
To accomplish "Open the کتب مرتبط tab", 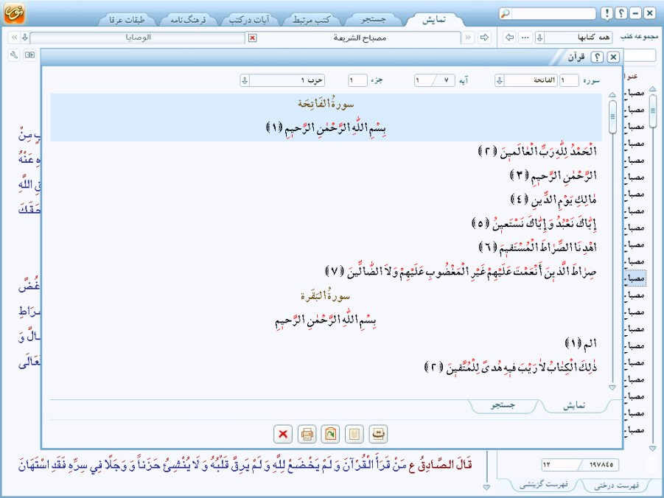I will [311, 19].
